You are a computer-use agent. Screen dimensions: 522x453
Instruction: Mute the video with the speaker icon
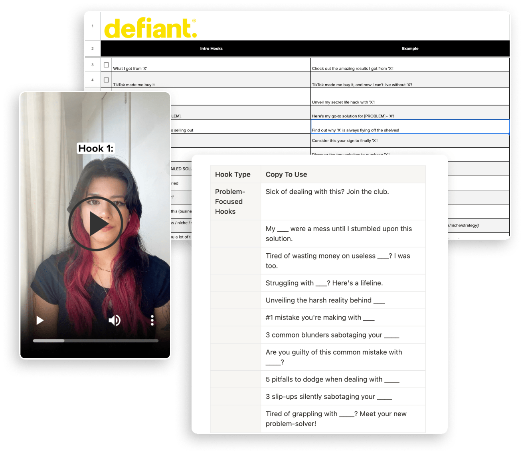click(115, 320)
